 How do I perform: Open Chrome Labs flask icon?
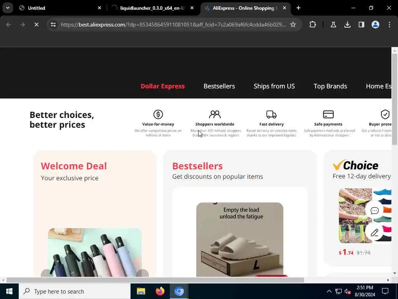pyautogui.click(x=333, y=25)
